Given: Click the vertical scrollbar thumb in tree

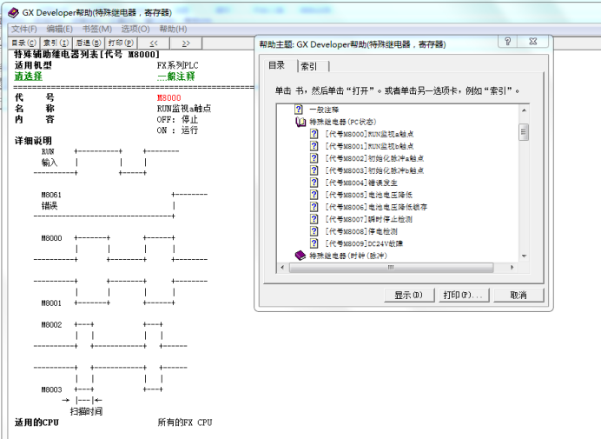Looking at the screenshot, I should (x=524, y=132).
